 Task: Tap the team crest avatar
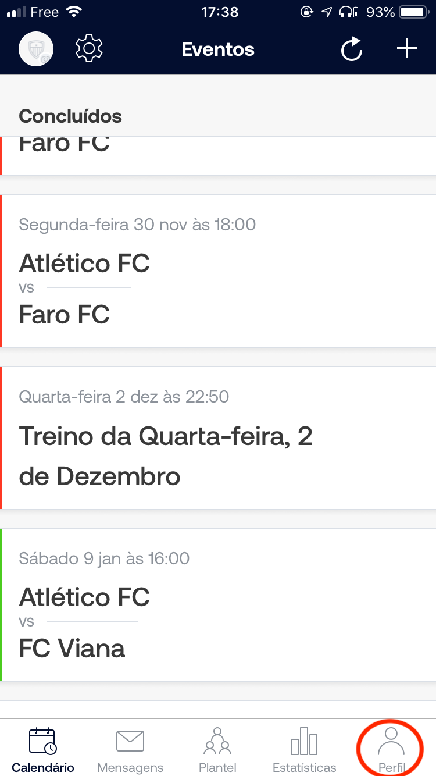[x=36, y=49]
